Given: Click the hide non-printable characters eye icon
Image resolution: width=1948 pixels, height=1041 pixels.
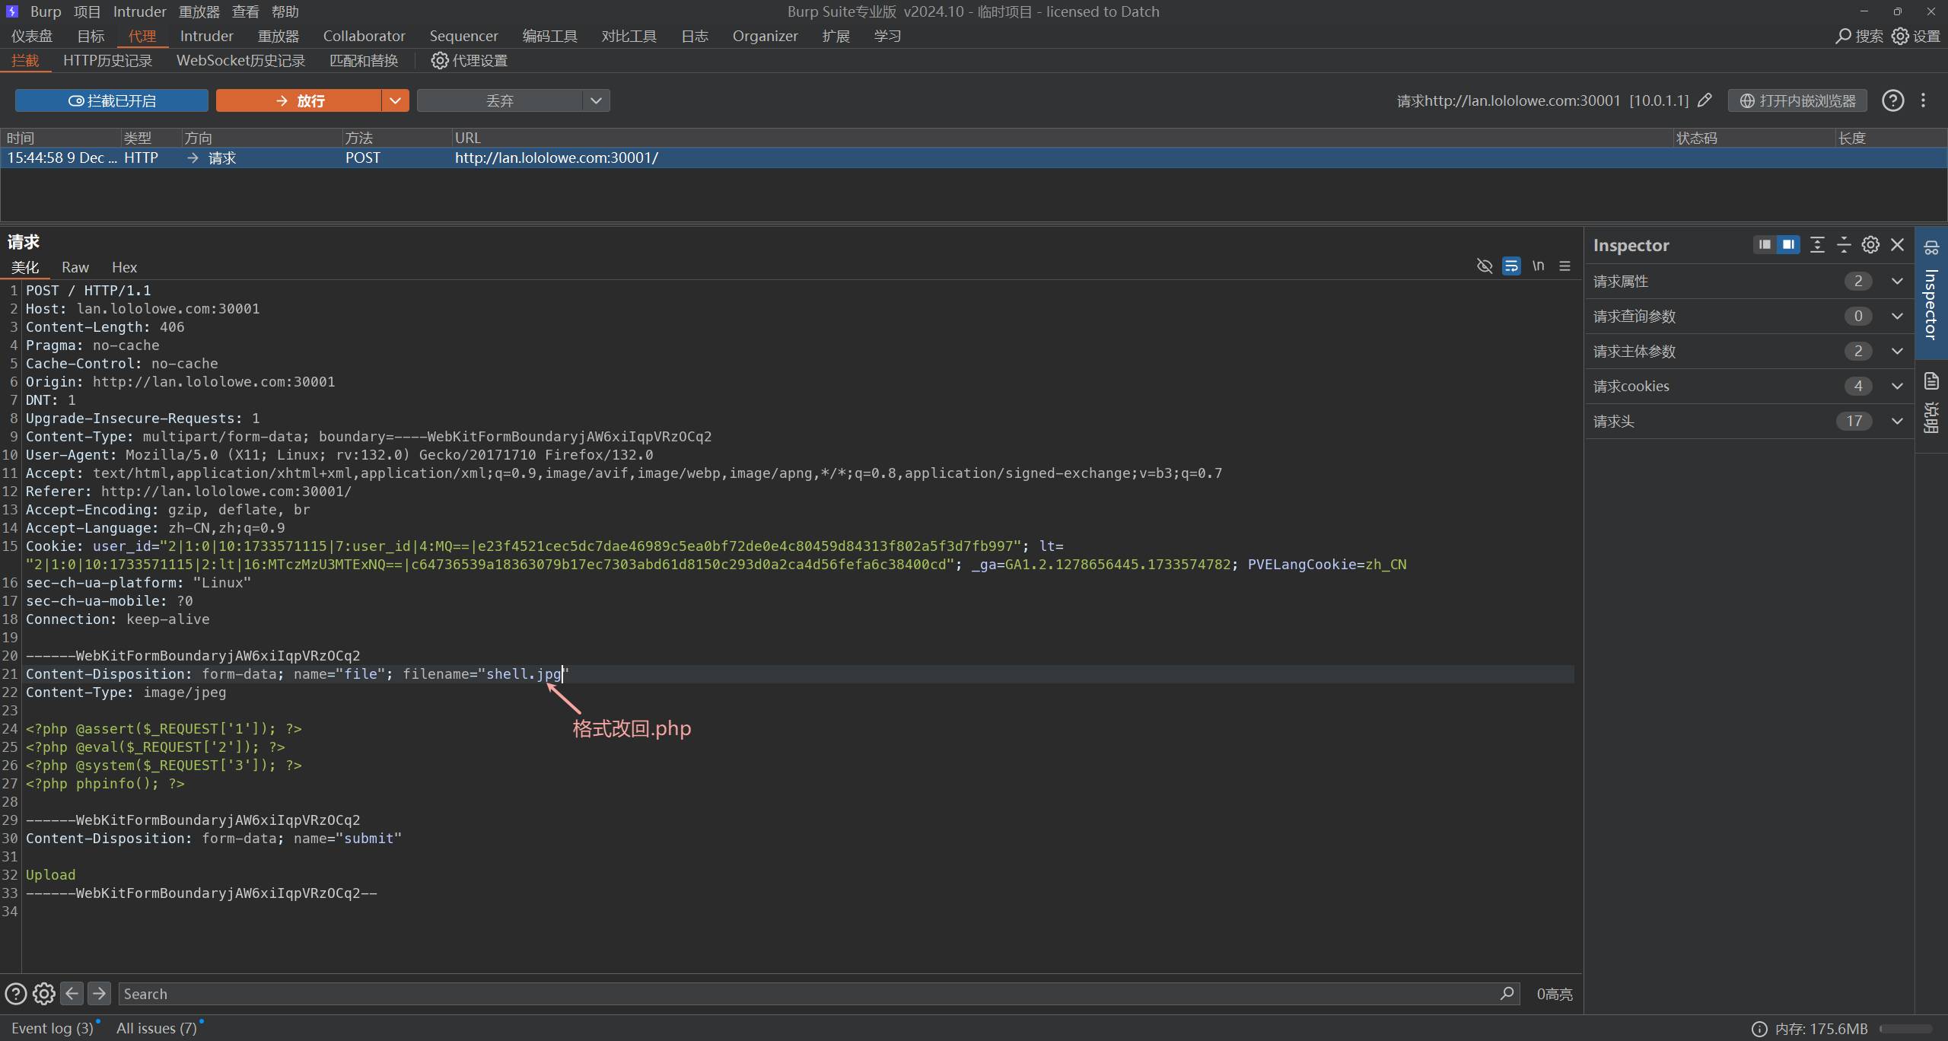Looking at the screenshot, I should [x=1484, y=266].
